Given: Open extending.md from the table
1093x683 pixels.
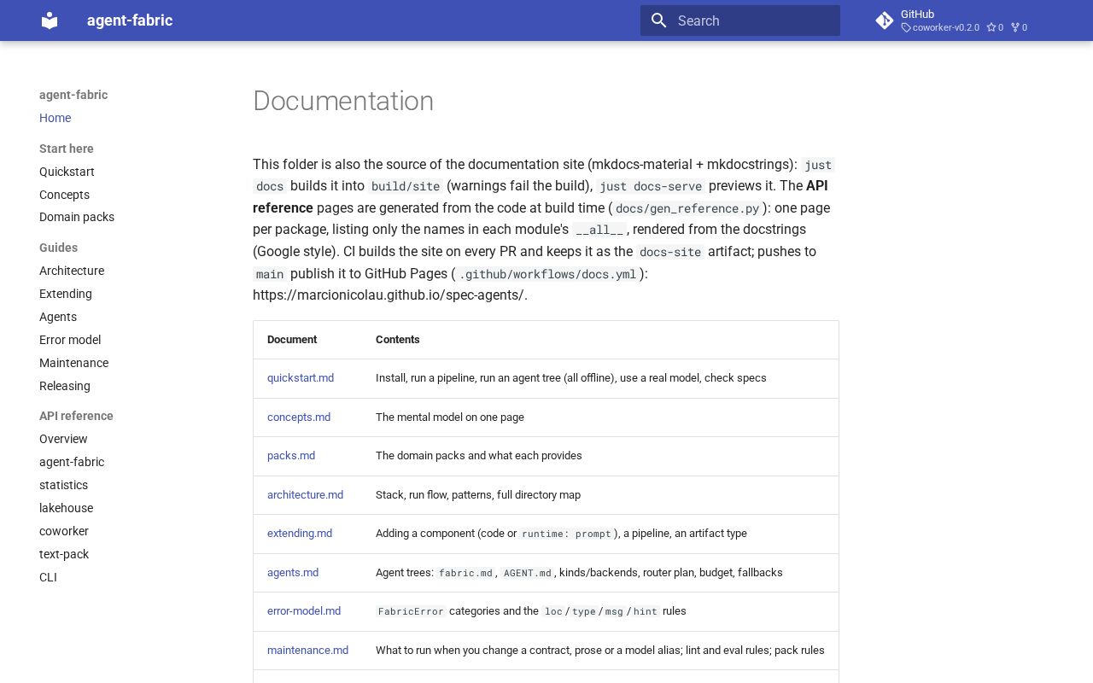Looking at the screenshot, I should [300, 534].
